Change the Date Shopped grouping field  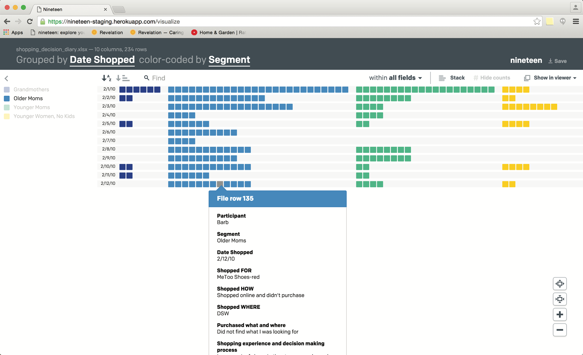[x=102, y=60]
